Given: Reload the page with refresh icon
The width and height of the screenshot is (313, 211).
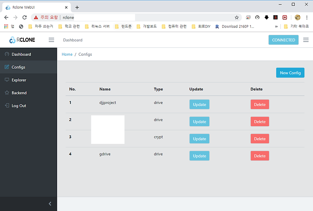Looking at the screenshot, I should coord(24,17).
